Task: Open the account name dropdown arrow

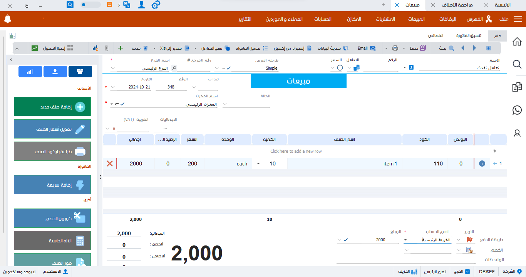Action: pyautogui.click(x=405, y=240)
